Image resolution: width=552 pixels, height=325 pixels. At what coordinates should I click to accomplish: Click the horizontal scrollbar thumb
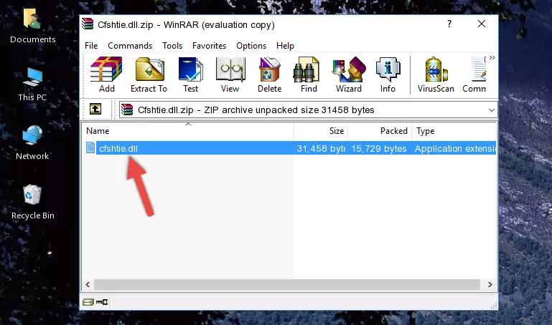287,285
